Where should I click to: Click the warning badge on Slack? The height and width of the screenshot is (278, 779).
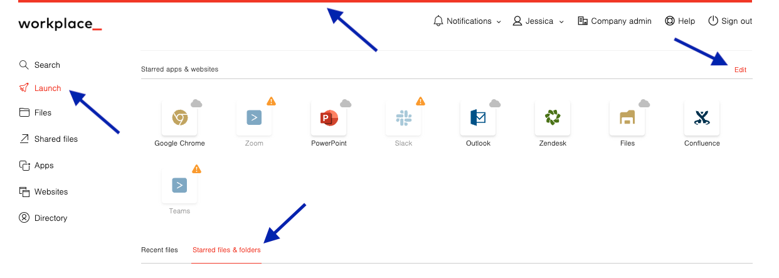click(x=420, y=101)
